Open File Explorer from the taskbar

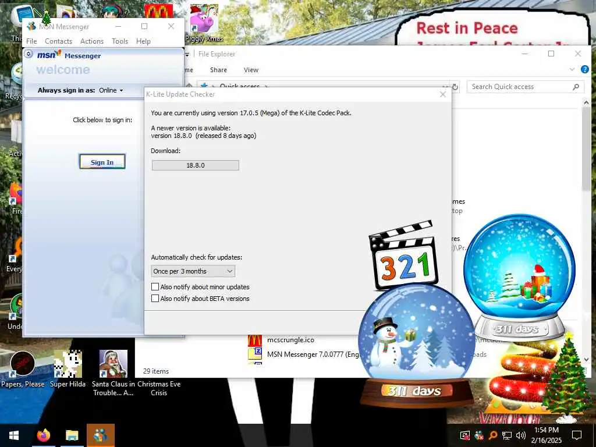(72, 435)
